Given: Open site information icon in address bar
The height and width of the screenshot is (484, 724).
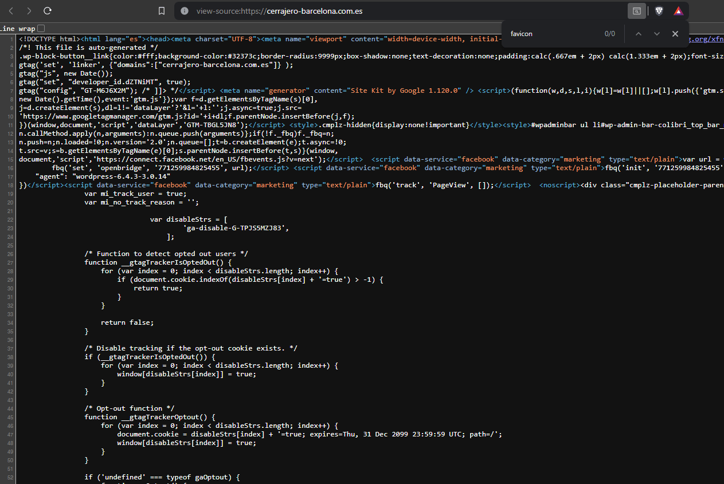Looking at the screenshot, I should tap(184, 11).
